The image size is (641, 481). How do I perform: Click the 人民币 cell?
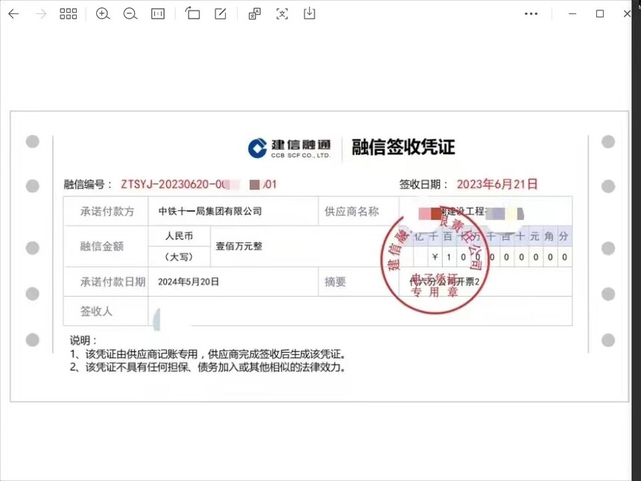pos(179,236)
